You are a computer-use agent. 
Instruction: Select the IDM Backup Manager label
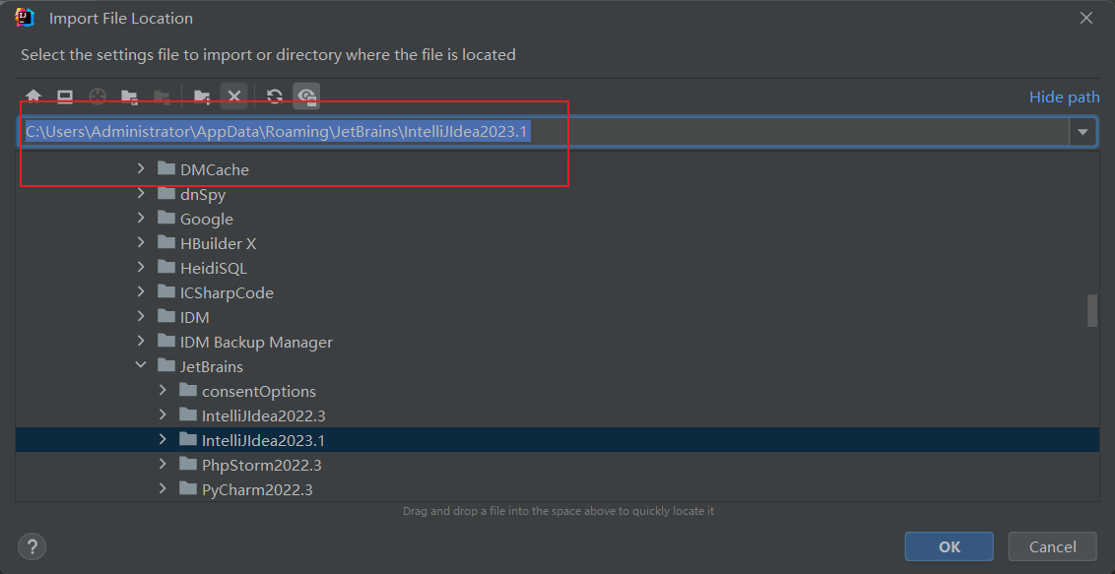pyautogui.click(x=257, y=343)
